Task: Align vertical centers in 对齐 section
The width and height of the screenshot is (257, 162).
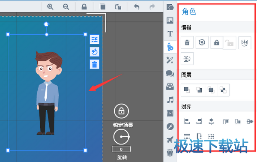Action: point(250,122)
